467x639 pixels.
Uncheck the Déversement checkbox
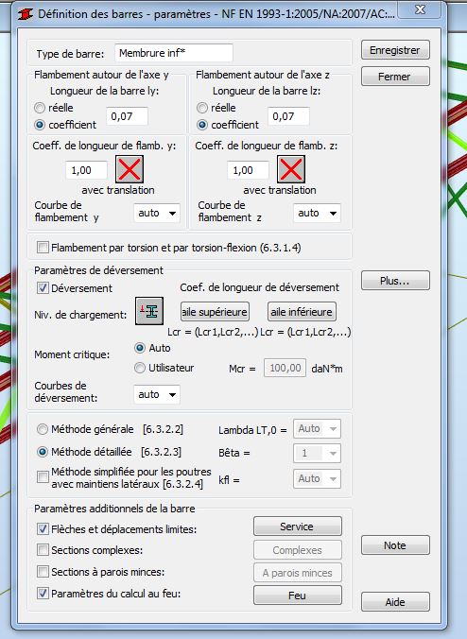[x=43, y=288]
